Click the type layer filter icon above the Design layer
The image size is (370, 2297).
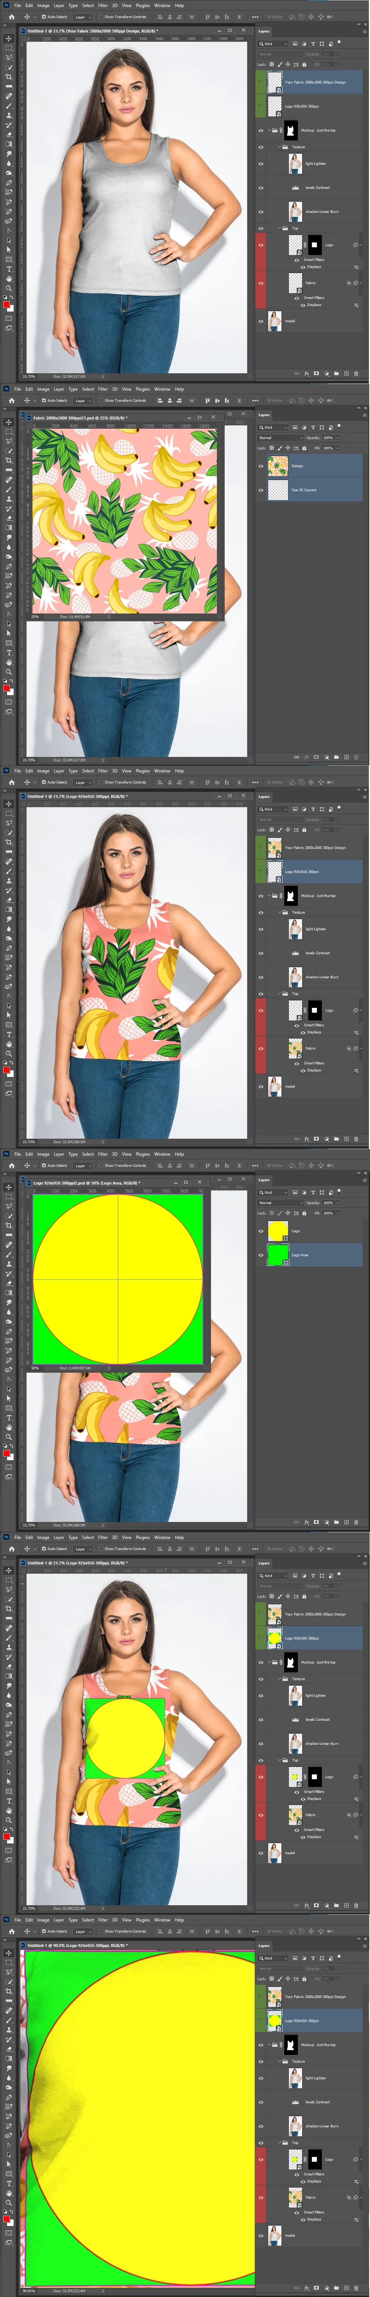[313, 427]
